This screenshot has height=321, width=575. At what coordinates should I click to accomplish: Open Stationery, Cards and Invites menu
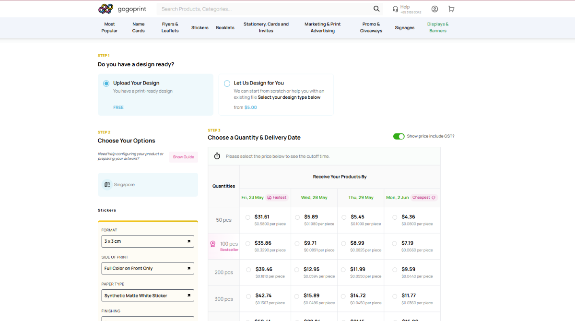click(266, 27)
